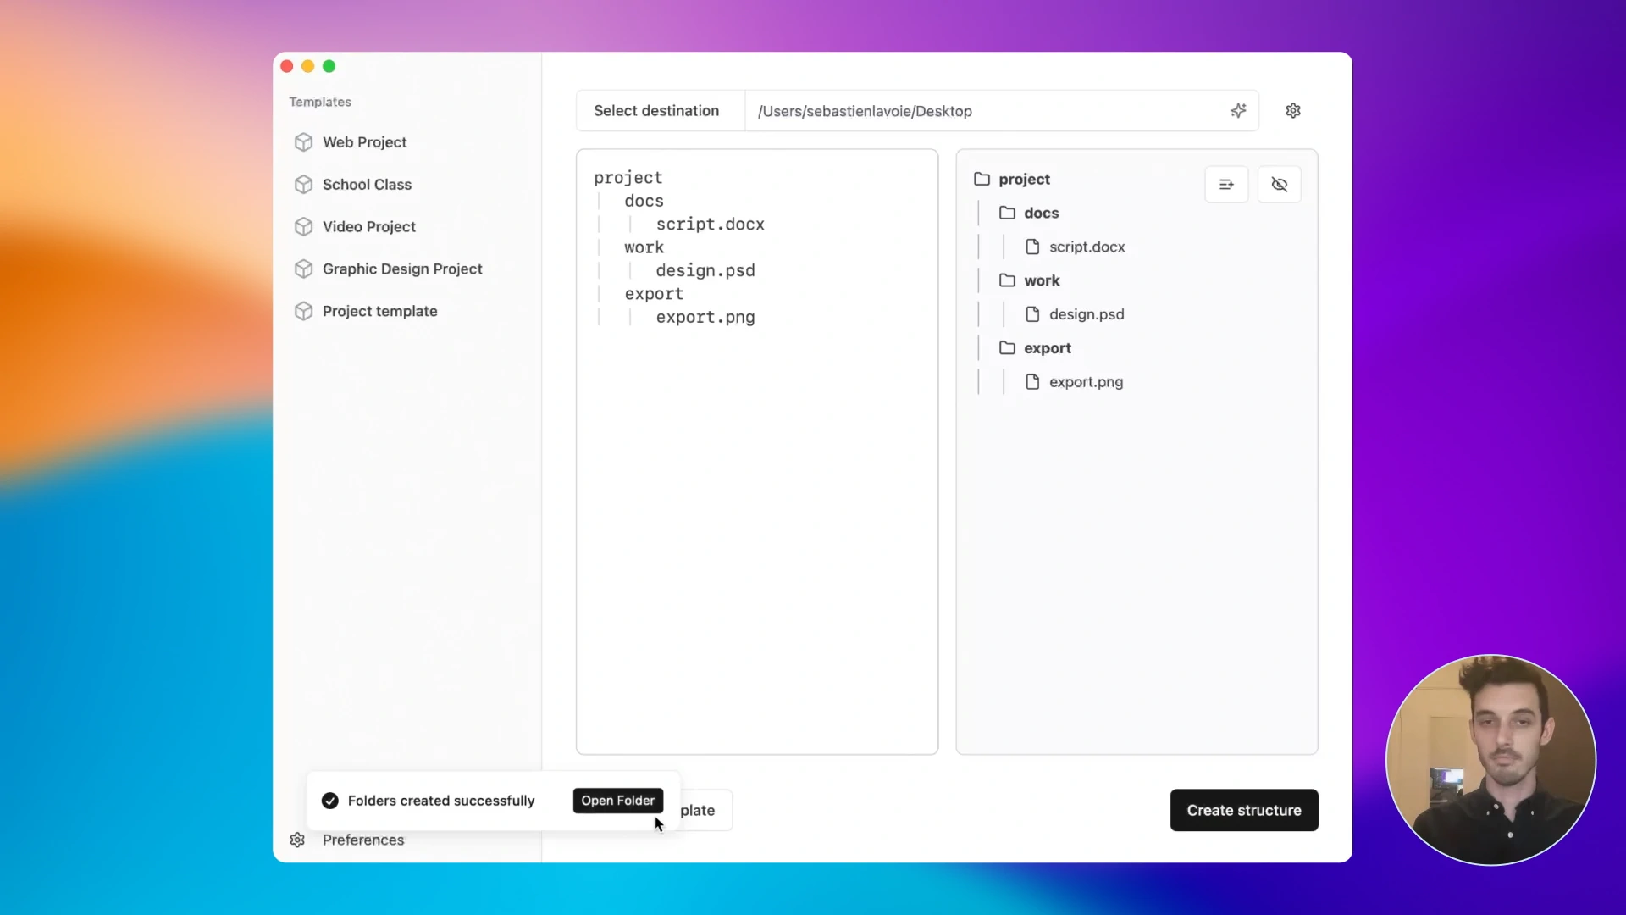The height and width of the screenshot is (915, 1626).
Task: Select design.psd in the preview tree
Action: [x=1087, y=315]
